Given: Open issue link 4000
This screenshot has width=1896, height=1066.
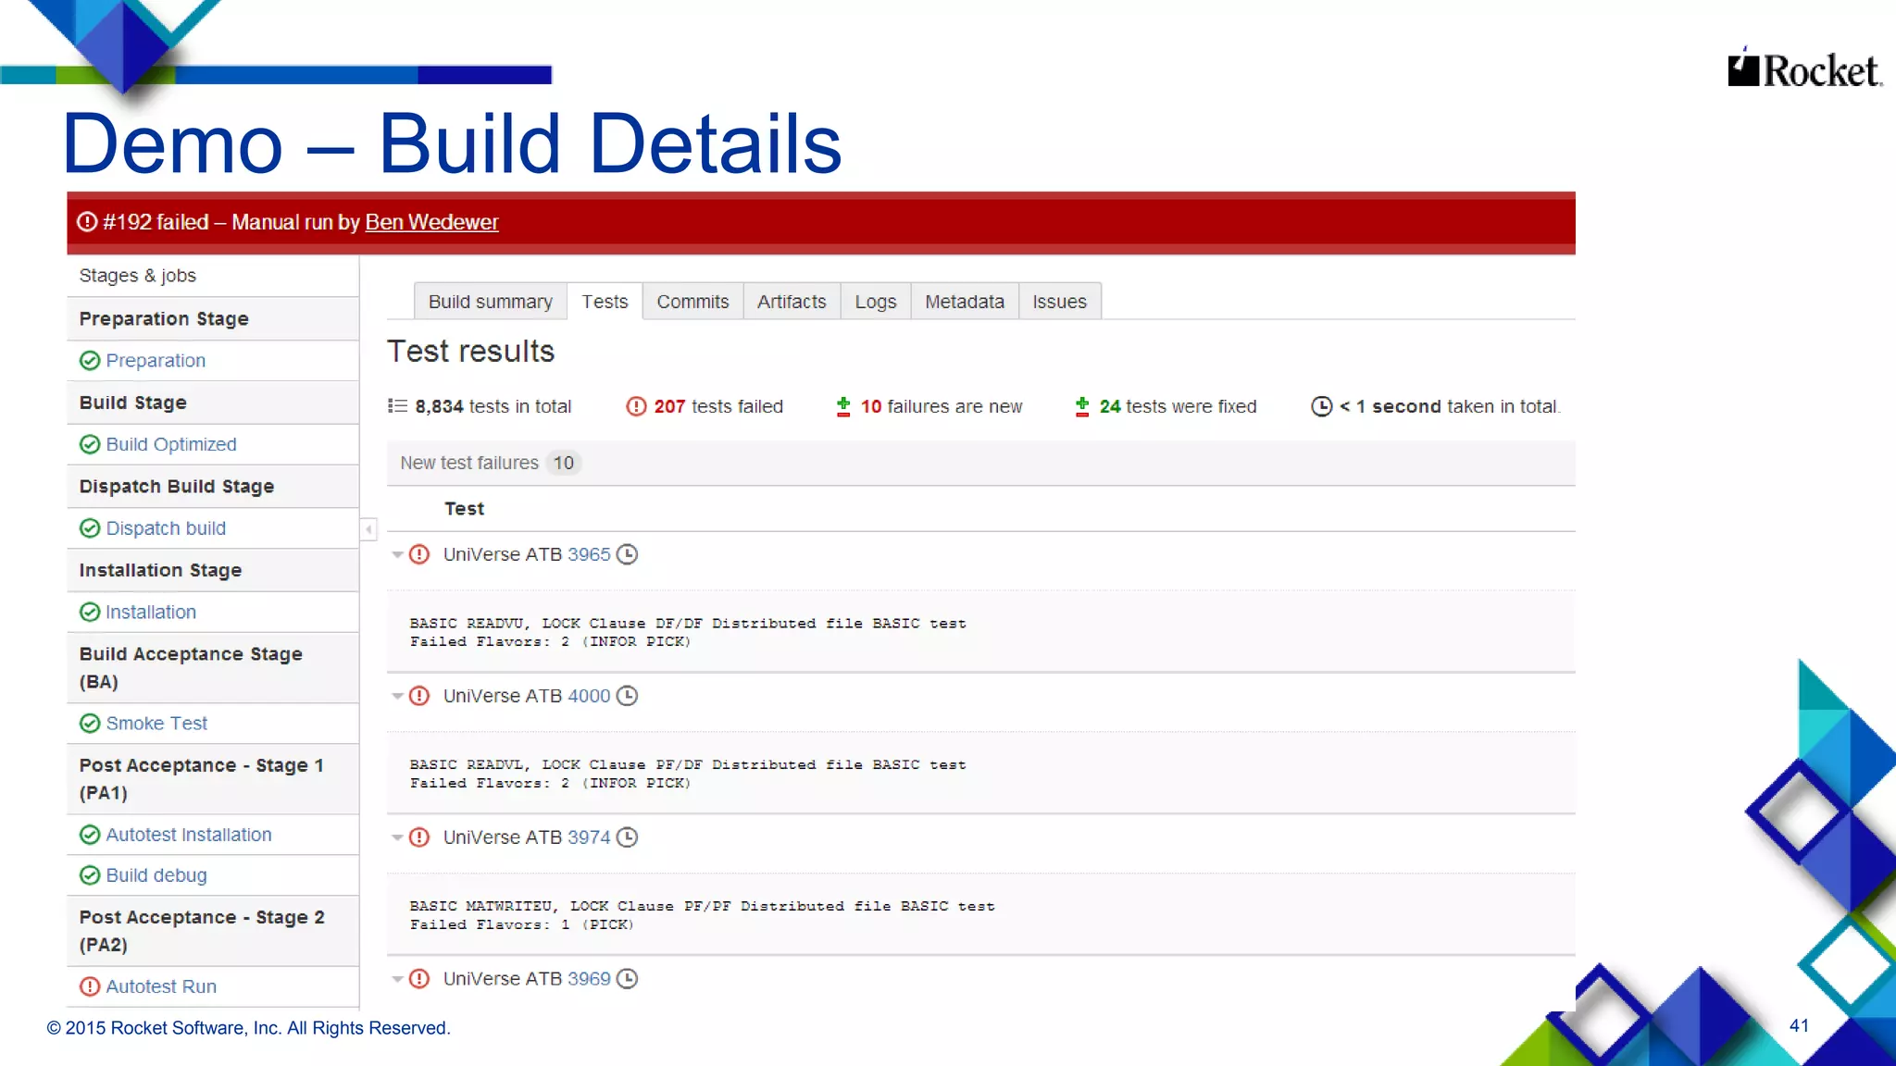Looking at the screenshot, I should click(589, 696).
